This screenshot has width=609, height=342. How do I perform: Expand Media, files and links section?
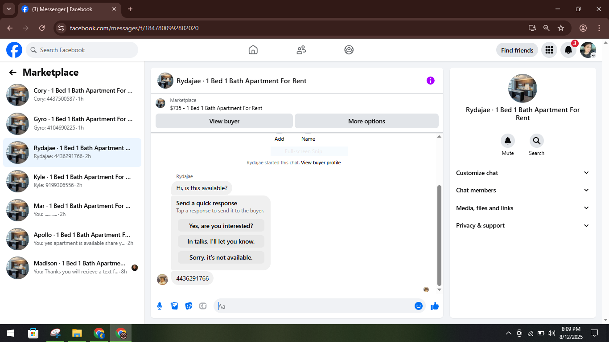pyautogui.click(x=523, y=208)
